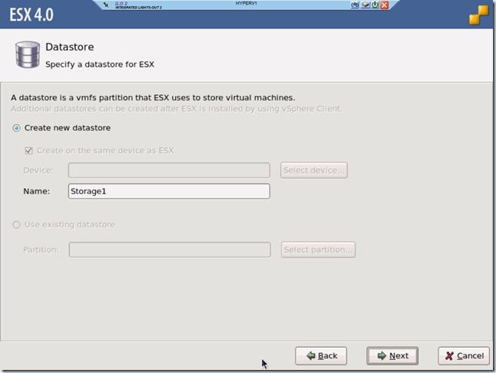Click the 'Additional datastores can be created' hint text
The height and width of the screenshot is (373, 496).
(177, 109)
